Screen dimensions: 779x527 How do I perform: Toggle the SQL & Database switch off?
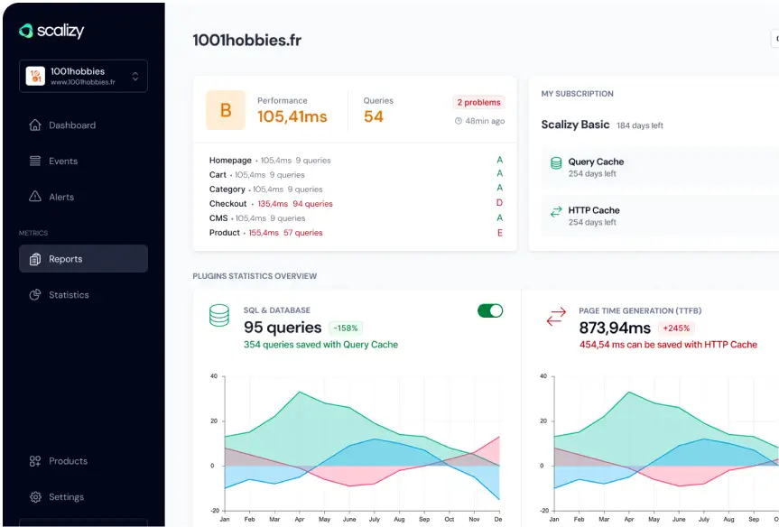pyautogui.click(x=490, y=310)
